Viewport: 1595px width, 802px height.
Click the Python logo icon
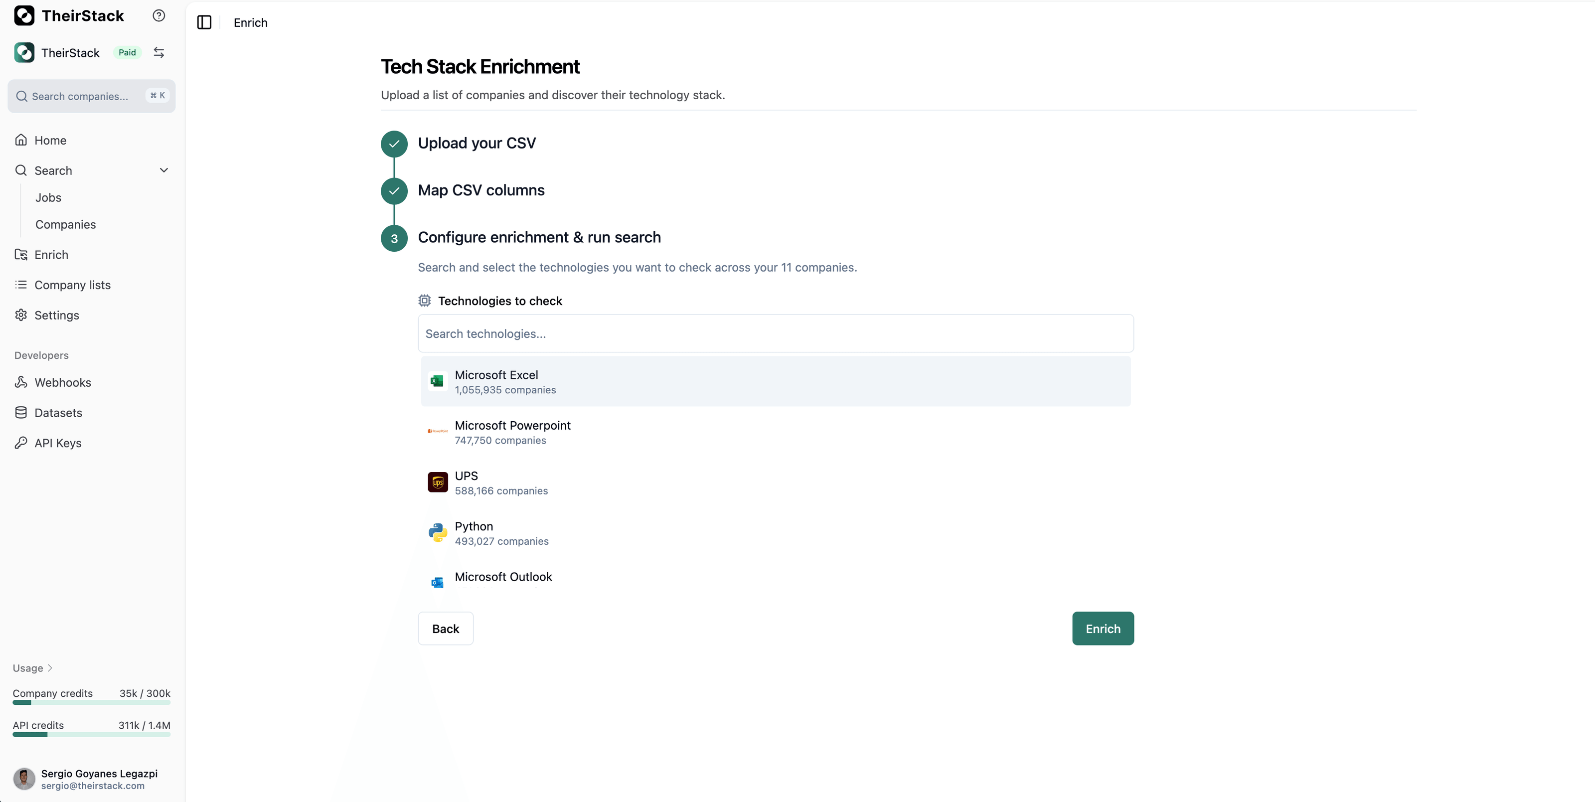pyautogui.click(x=437, y=533)
